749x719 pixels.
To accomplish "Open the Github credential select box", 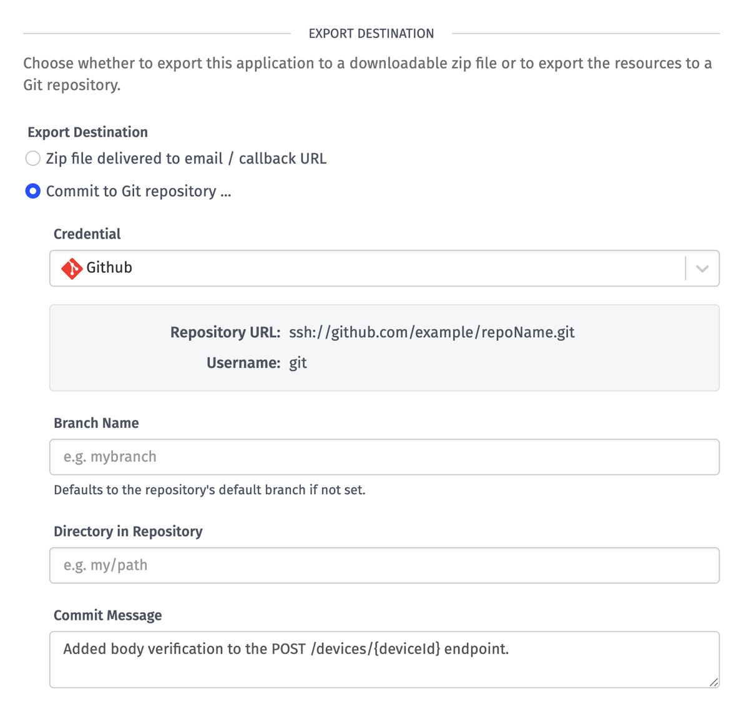I will point(374,269).
